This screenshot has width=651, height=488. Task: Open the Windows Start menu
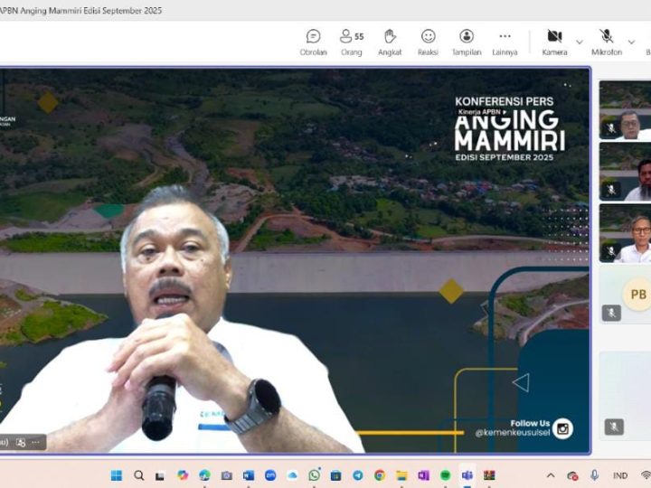click(117, 475)
